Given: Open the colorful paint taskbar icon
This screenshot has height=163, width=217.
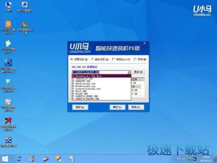Looking at the screenshot, I should (58, 159).
